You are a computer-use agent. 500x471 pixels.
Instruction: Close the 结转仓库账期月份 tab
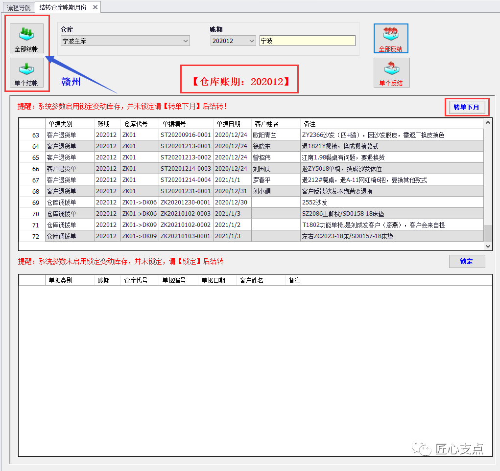(x=95, y=7)
